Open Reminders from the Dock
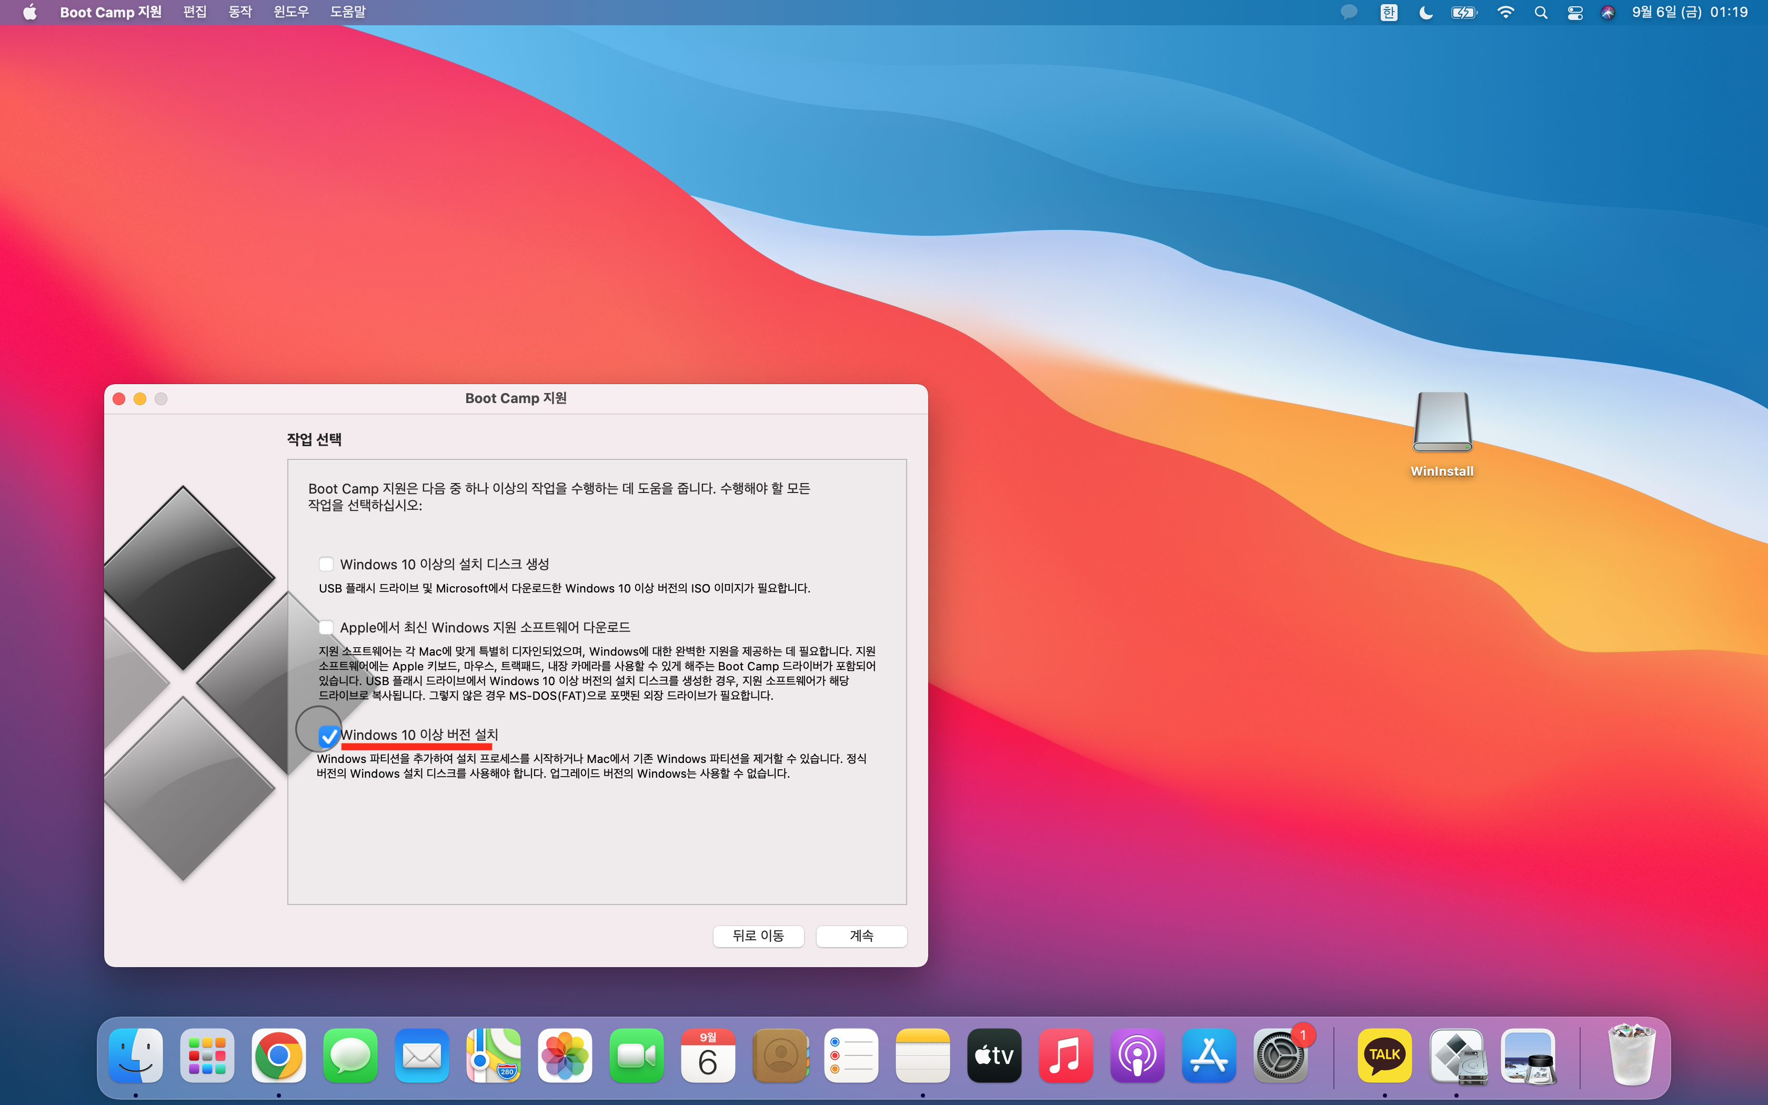This screenshot has height=1105, width=1768. click(851, 1056)
